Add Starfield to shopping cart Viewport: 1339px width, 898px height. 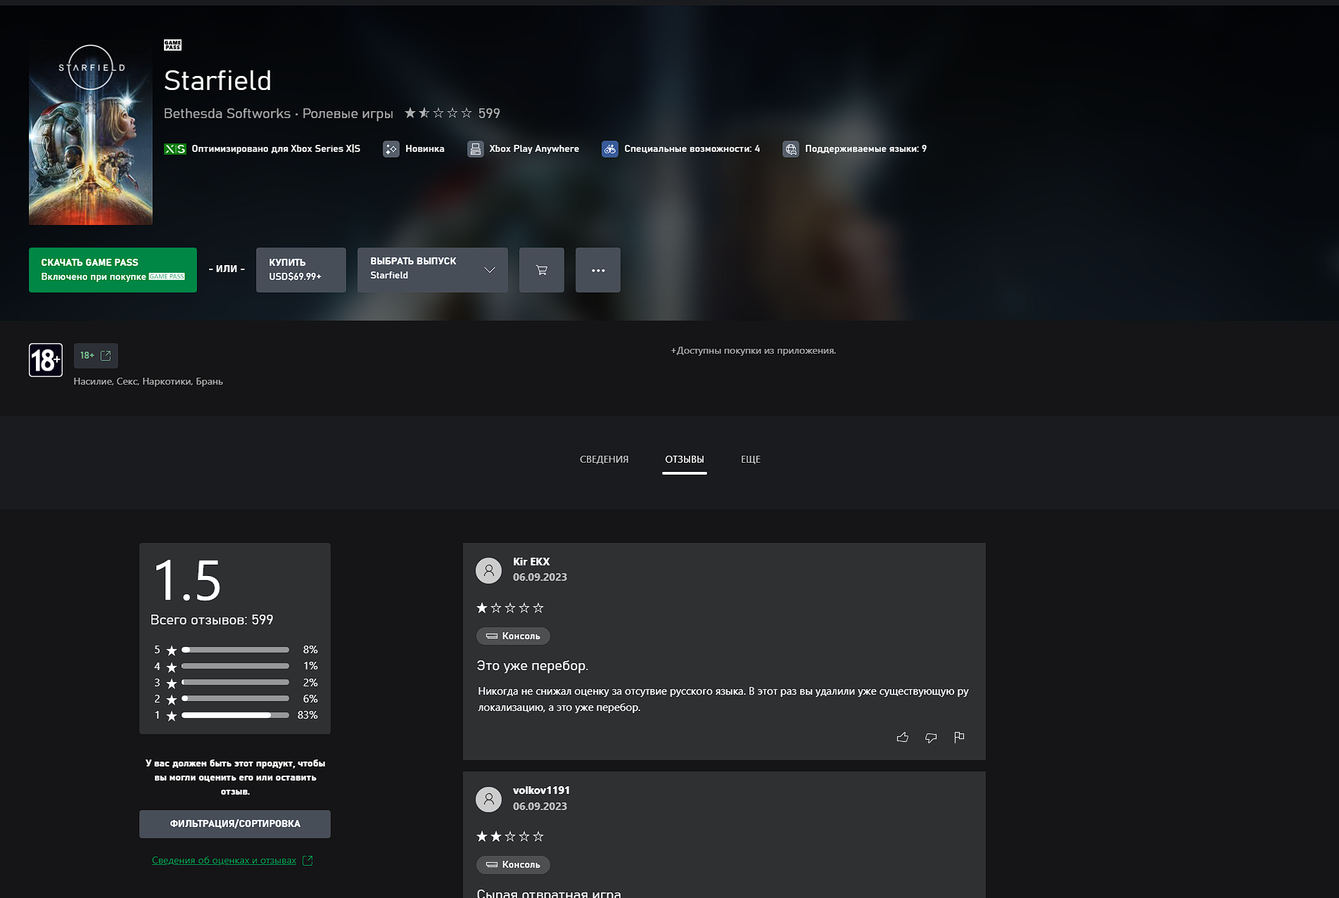click(541, 270)
